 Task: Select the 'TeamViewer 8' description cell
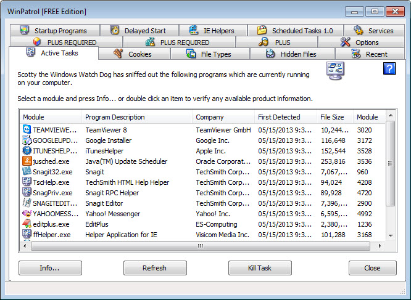coord(106,130)
